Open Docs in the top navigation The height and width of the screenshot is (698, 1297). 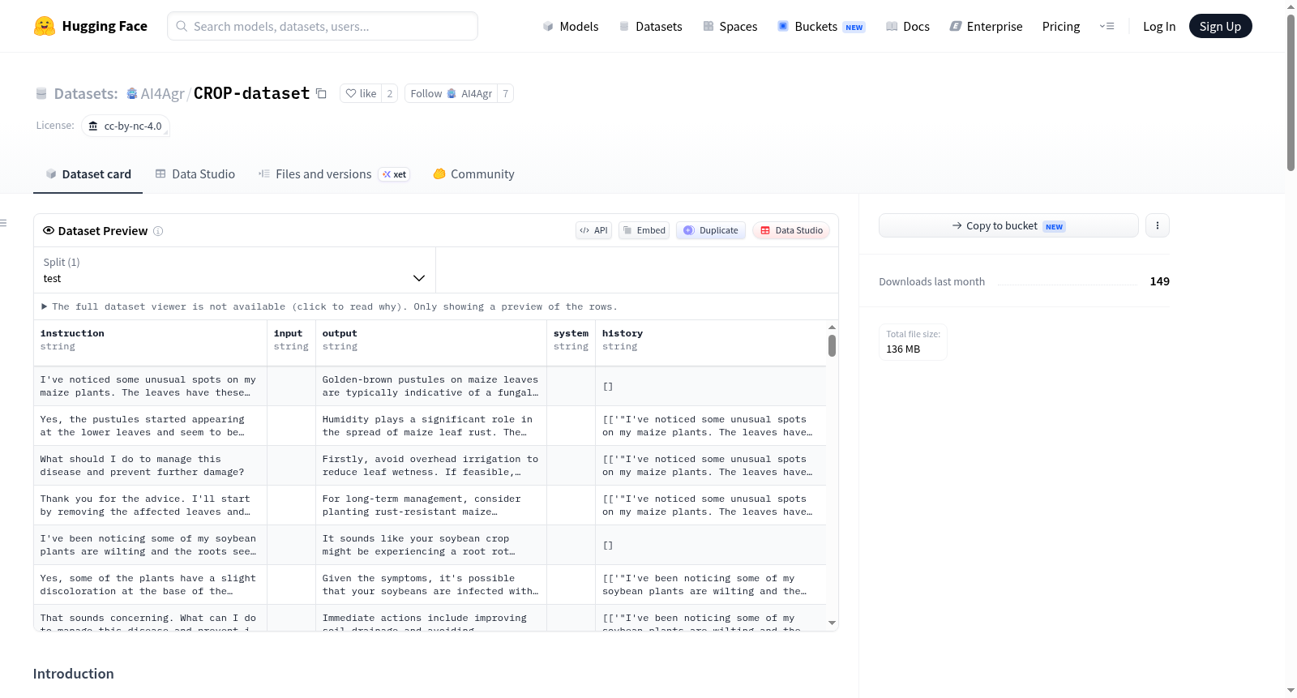907,26
